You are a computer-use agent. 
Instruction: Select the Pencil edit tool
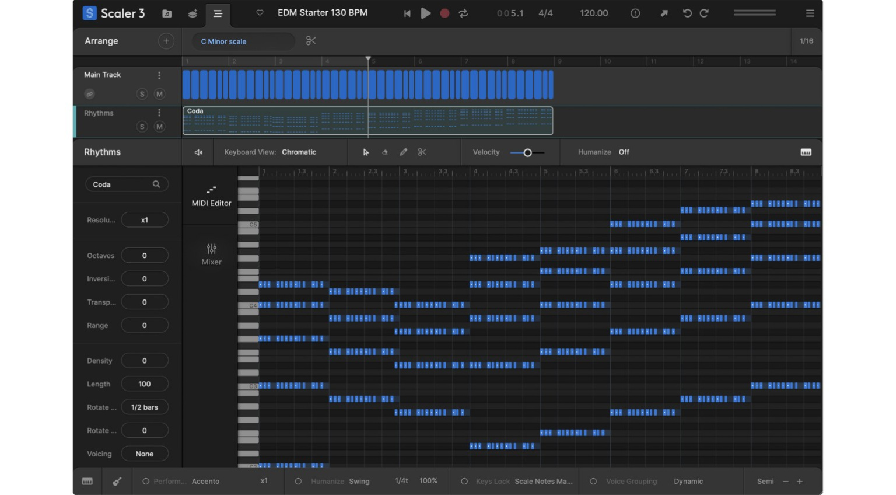(403, 152)
